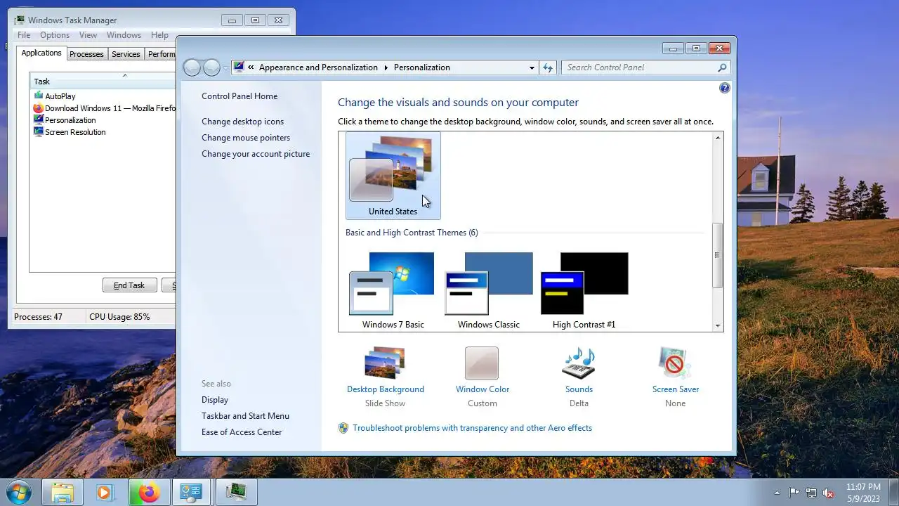Open the address bar history dropdown
Screen dimensions: 899x506
click(532, 67)
